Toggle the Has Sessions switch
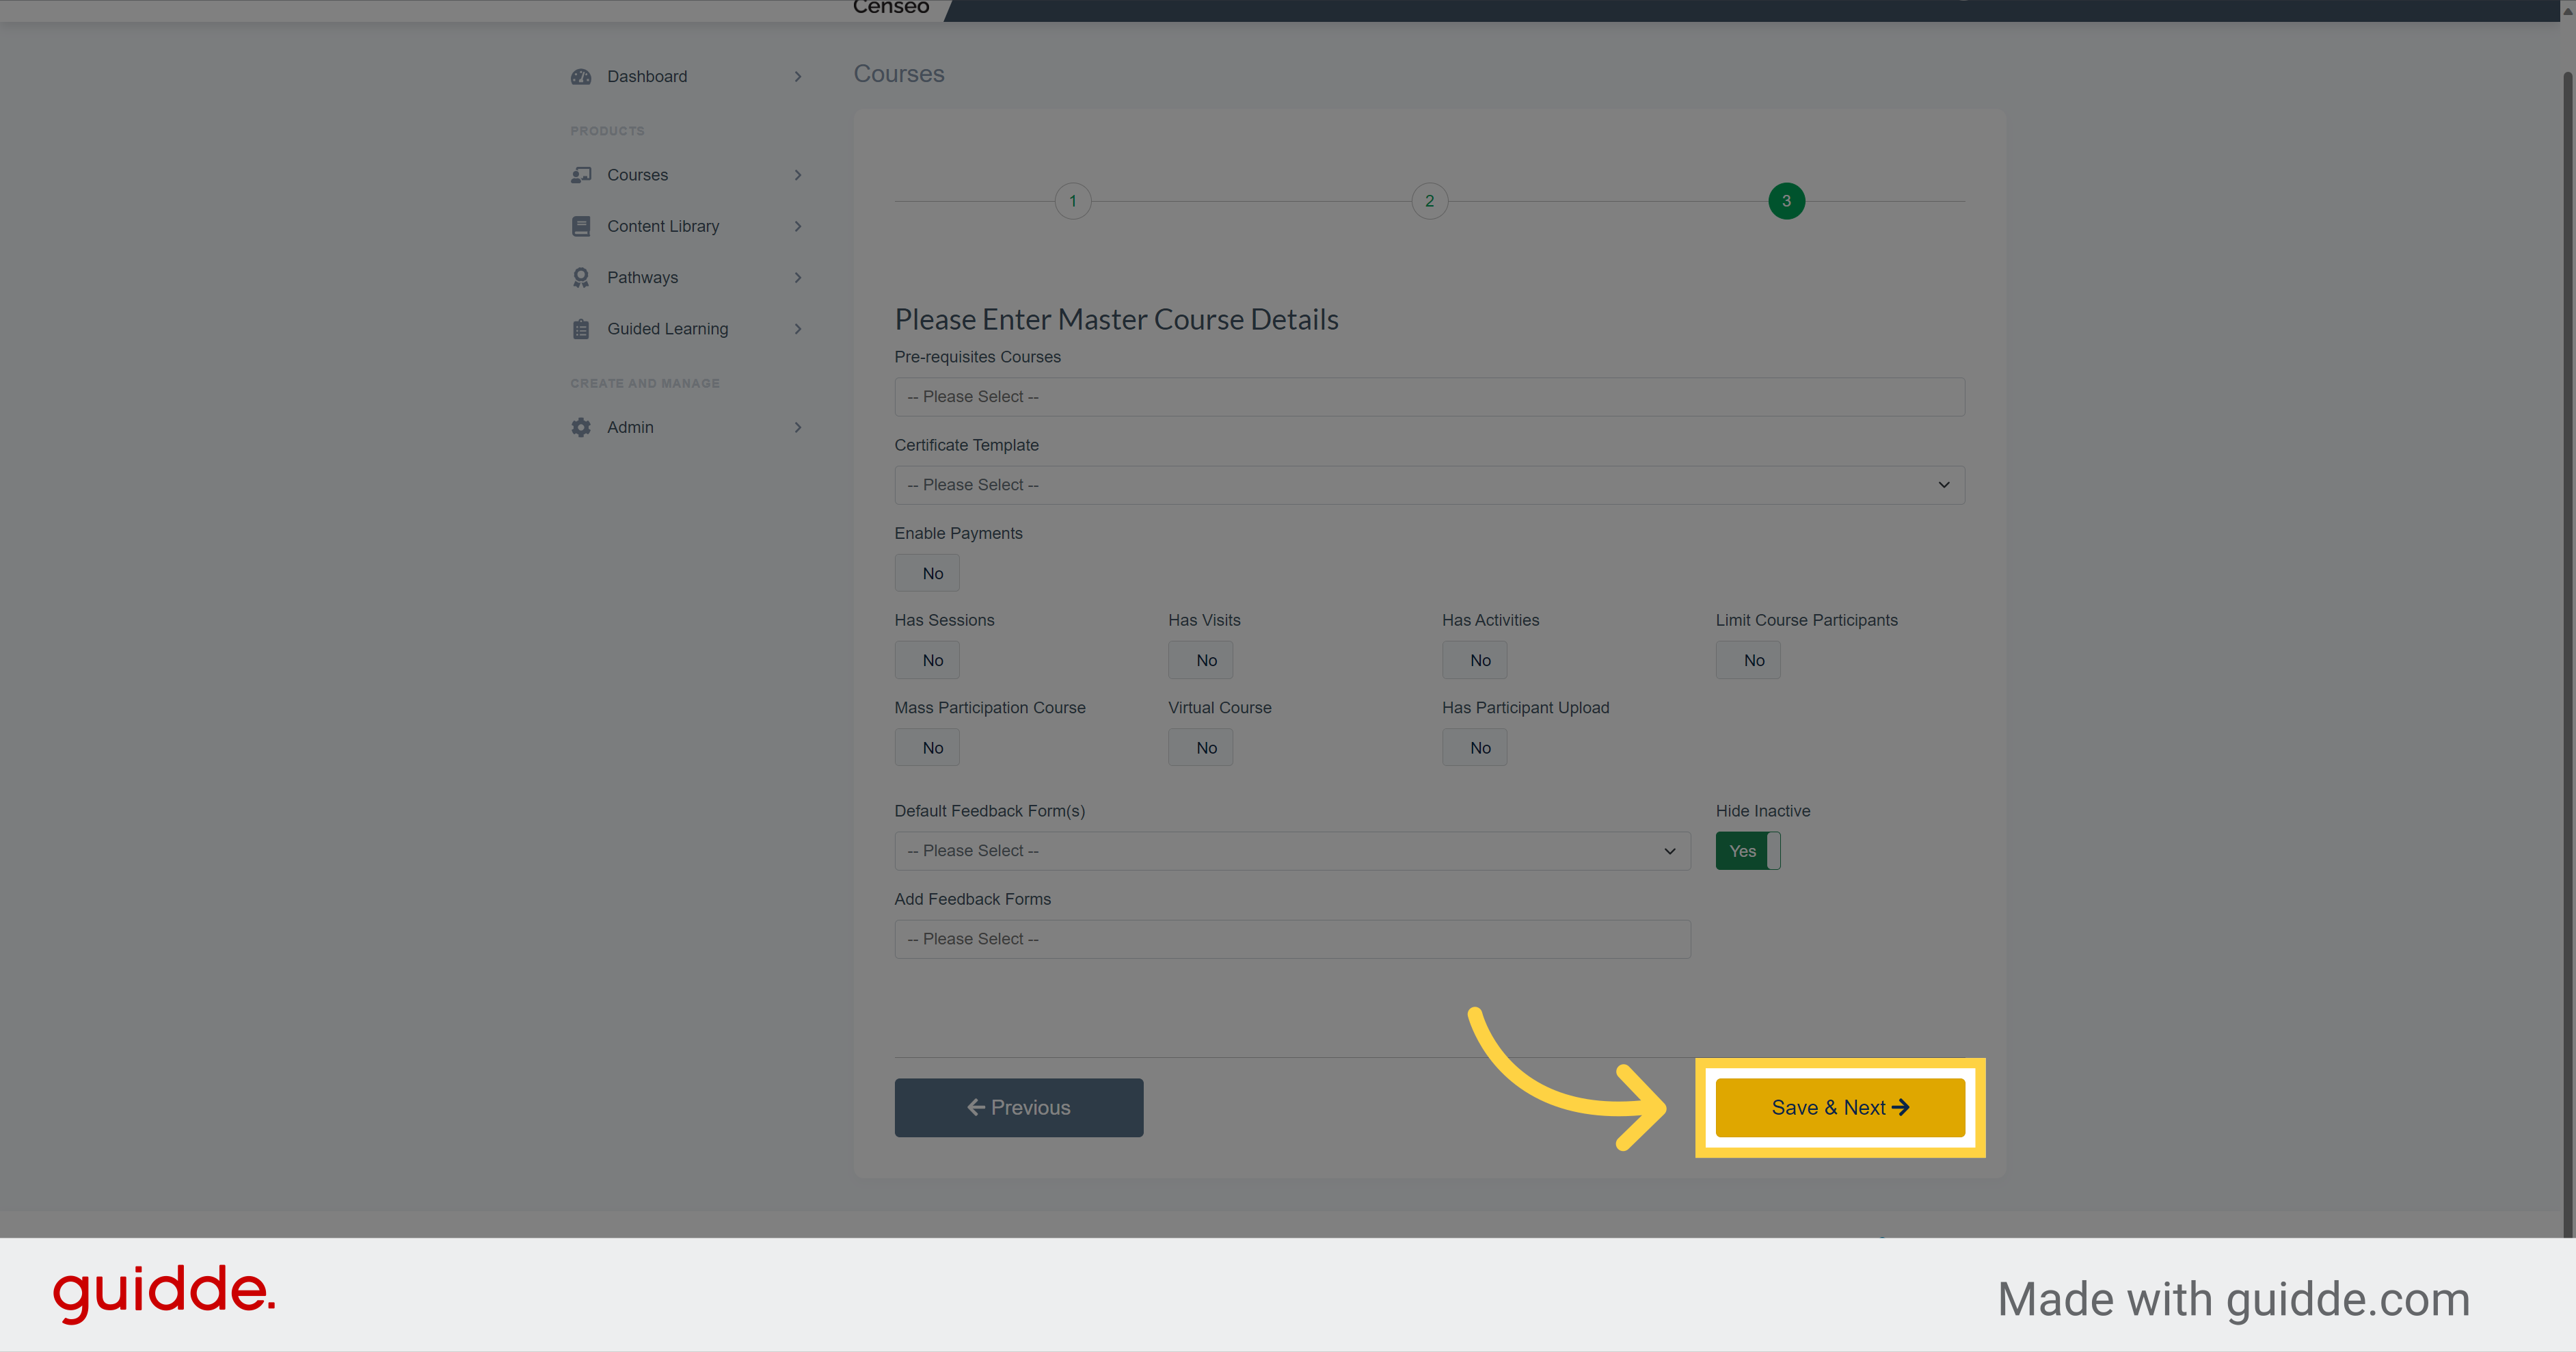Viewport: 2576px width, 1352px height. pyautogui.click(x=927, y=660)
